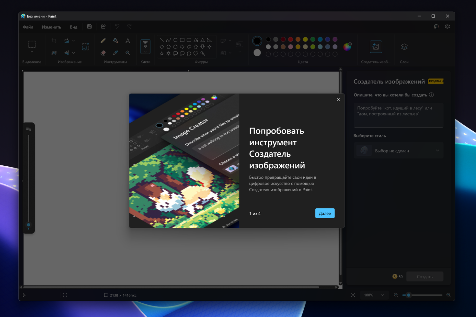
Task: Click the image resize icon
Action: click(x=85, y=47)
